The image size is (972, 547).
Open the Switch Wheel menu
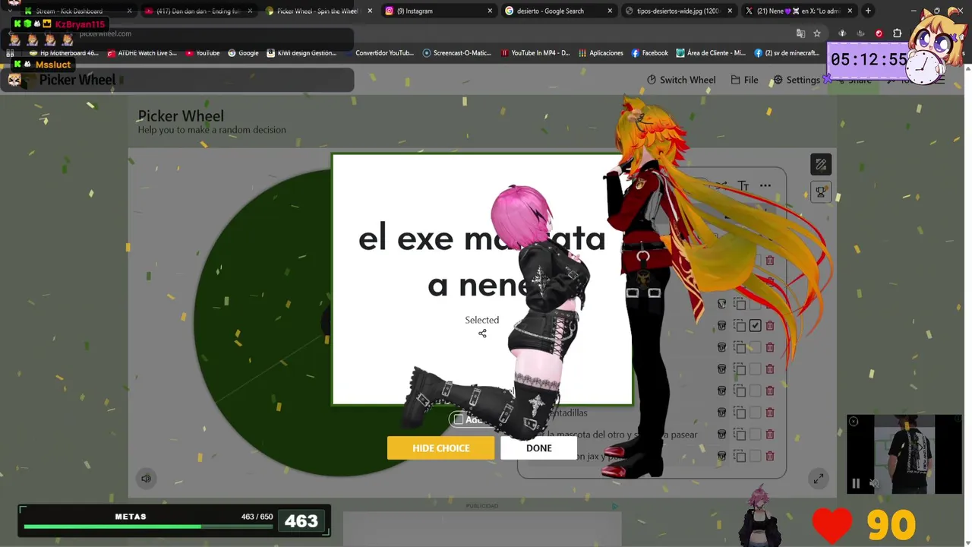click(x=681, y=80)
